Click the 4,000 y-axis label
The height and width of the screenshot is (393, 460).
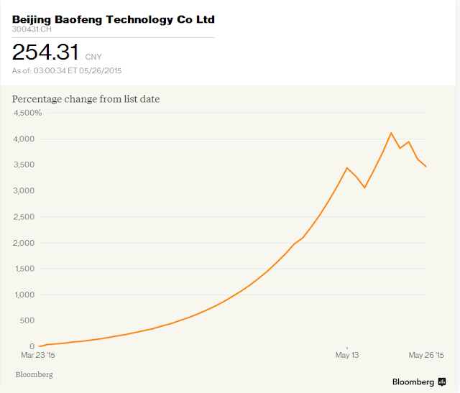[x=24, y=139]
